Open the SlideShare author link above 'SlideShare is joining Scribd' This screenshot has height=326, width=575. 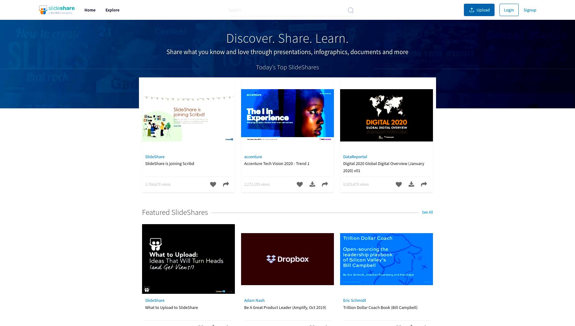pyautogui.click(x=155, y=157)
